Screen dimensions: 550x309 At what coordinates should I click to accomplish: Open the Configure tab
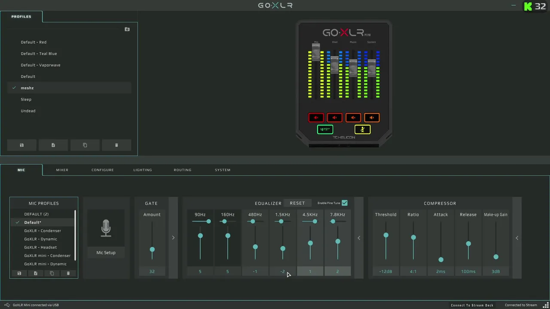[103, 170]
